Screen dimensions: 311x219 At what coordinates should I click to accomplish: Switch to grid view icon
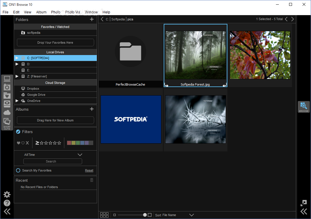(x=104, y=215)
